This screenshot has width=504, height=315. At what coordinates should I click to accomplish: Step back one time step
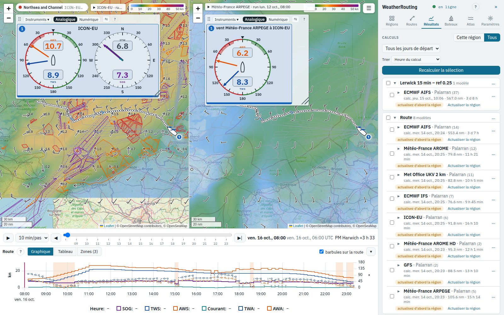56,238
